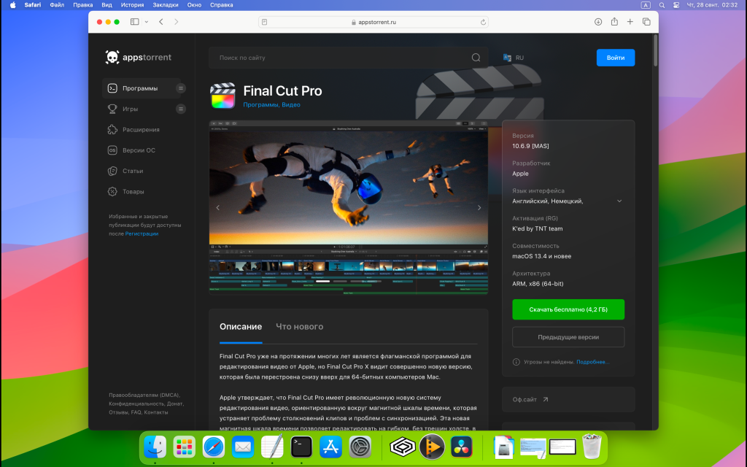
Task: Expand the Игры submenu toggle
Action: (x=181, y=109)
